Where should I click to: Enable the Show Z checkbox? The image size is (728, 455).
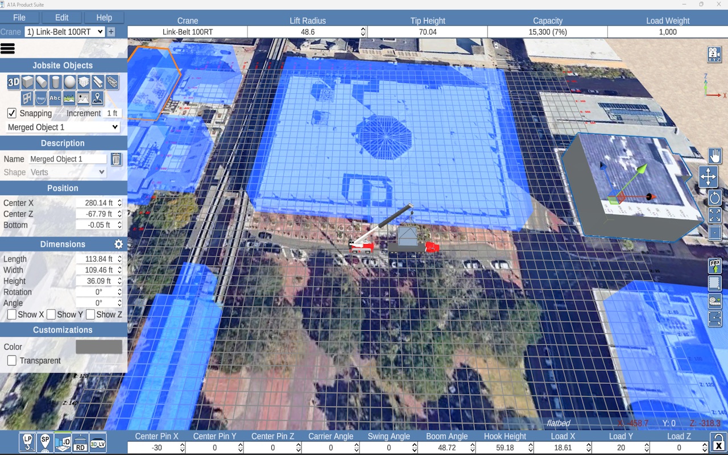[x=90, y=315]
